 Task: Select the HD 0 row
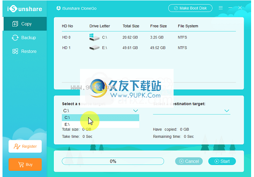tap(149, 37)
